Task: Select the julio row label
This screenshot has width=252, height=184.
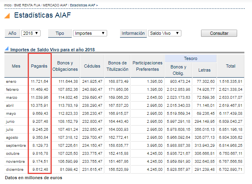Action: click(x=10, y=130)
